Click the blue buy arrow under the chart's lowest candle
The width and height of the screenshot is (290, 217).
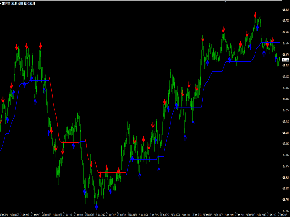point(97,207)
